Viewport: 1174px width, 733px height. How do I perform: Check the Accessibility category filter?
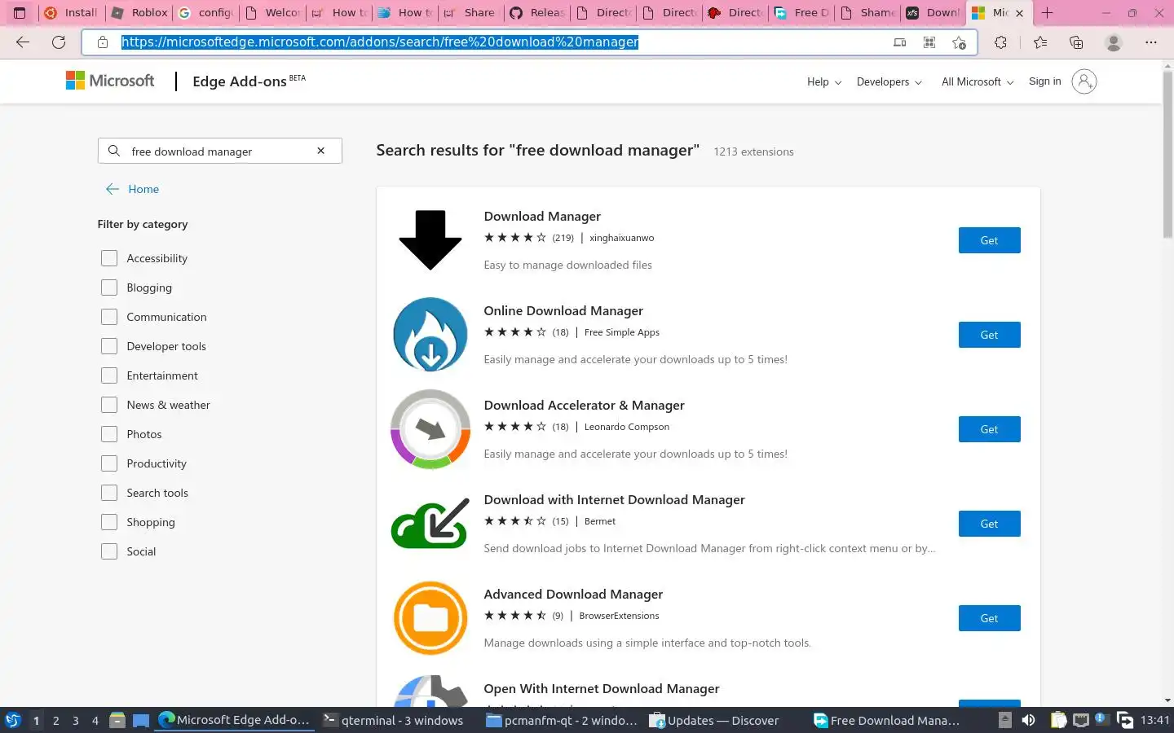pyautogui.click(x=109, y=258)
